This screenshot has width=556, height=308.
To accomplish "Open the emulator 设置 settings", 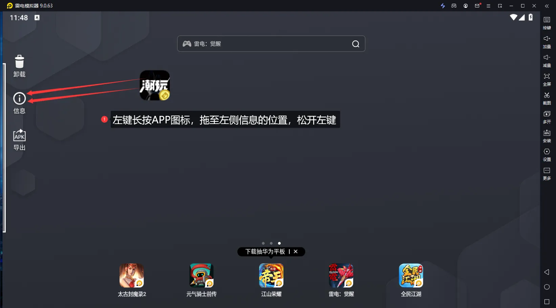I will coord(547,155).
